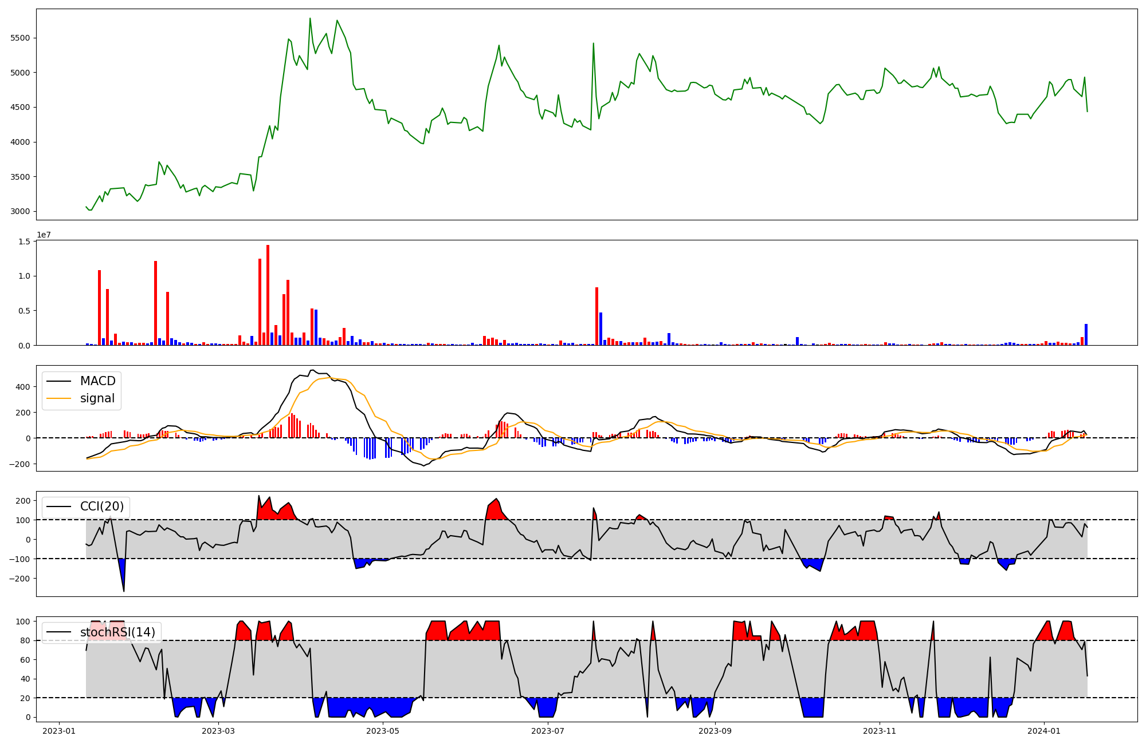Screen dimensions: 1146x744
Task: Click the 5500 price axis label
Action: point(21,38)
